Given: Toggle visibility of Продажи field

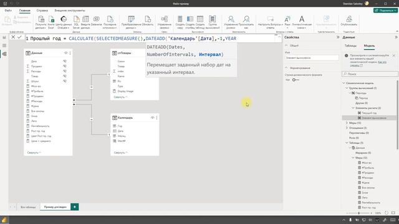Looking at the screenshot, I should tap(65, 67).
